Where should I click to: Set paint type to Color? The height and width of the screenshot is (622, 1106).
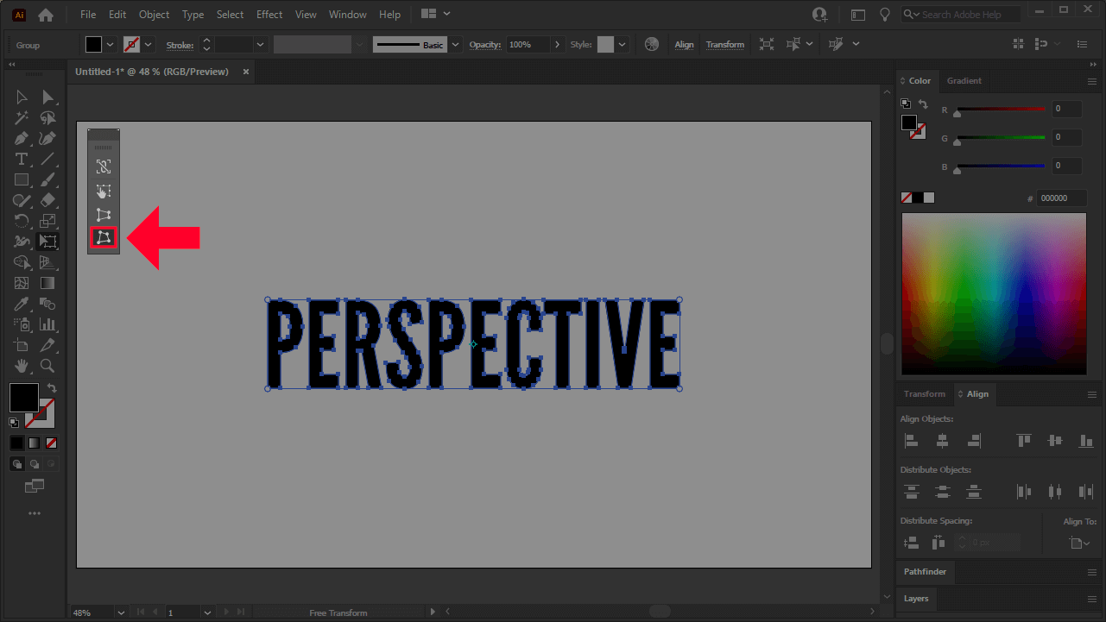16,443
